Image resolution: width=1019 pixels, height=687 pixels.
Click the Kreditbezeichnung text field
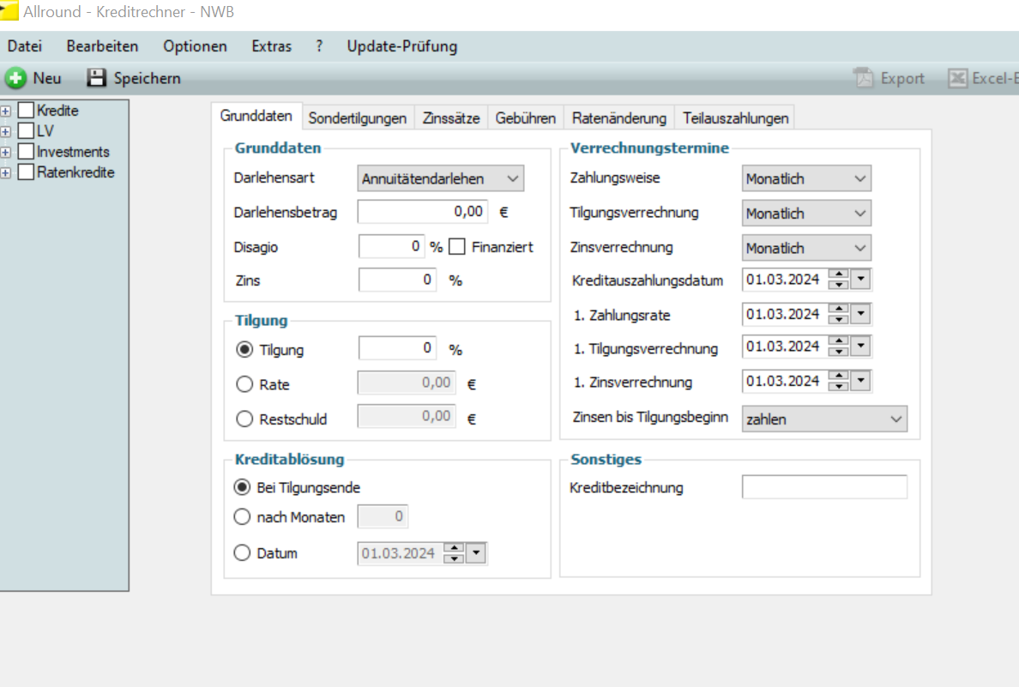(823, 487)
